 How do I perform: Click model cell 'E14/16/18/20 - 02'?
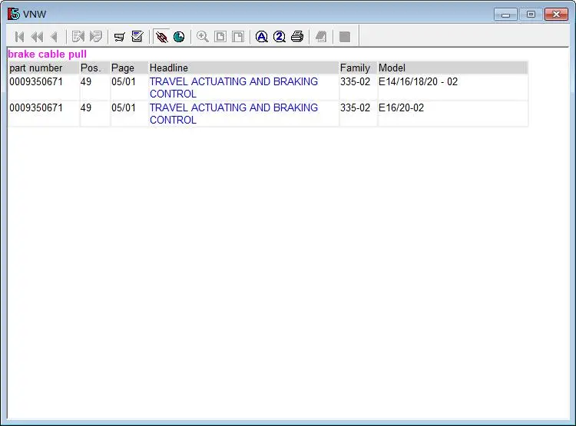pyautogui.click(x=418, y=81)
